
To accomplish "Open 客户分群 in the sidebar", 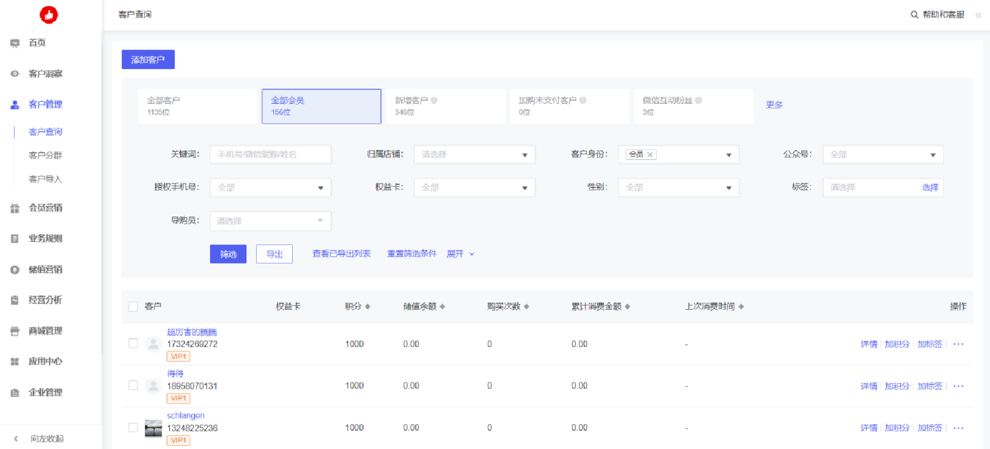I will pyautogui.click(x=46, y=155).
